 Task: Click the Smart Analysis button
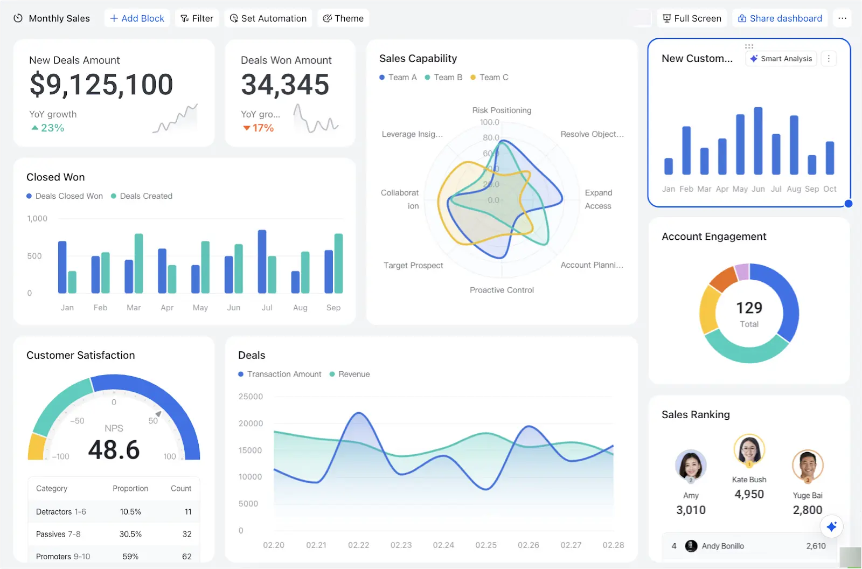click(780, 58)
